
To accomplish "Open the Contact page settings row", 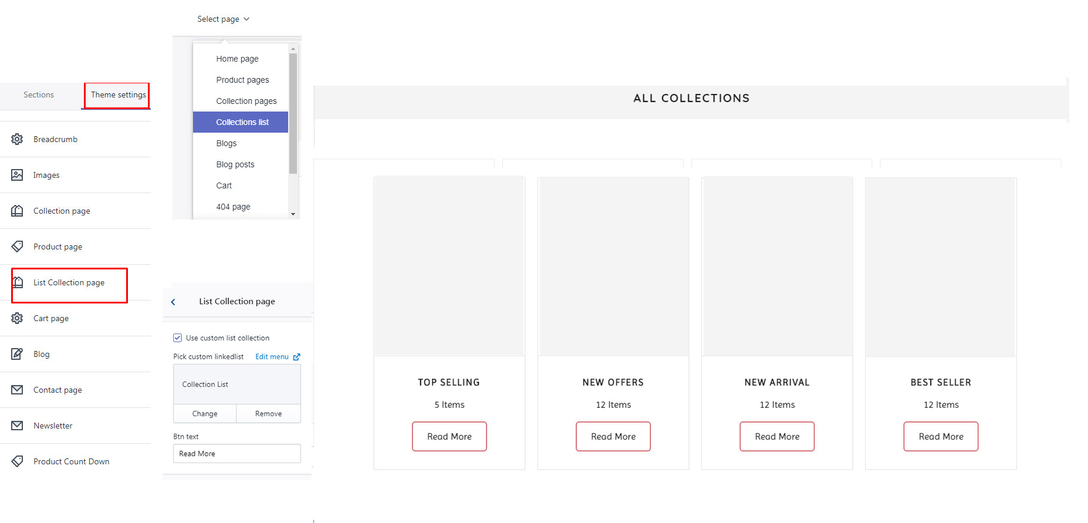I will coord(75,390).
